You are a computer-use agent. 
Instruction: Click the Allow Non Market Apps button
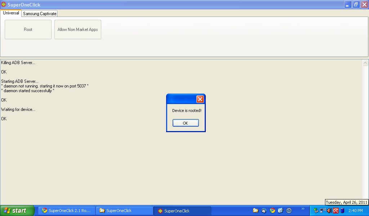[78, 30]
